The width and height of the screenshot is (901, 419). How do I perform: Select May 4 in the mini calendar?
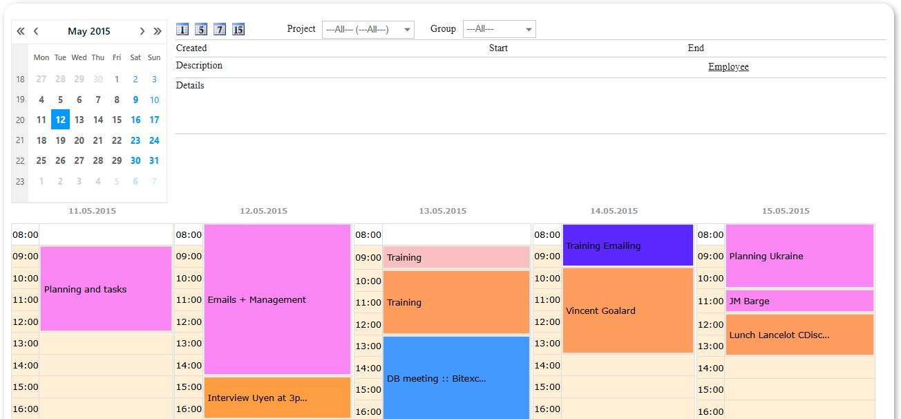(41, 100)
